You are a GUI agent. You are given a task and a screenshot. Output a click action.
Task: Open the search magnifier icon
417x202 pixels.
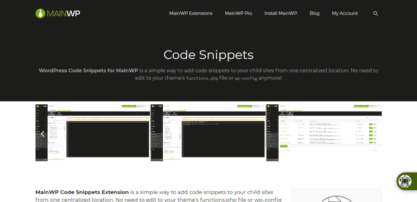pyautogui.click(x=375, y=13)
